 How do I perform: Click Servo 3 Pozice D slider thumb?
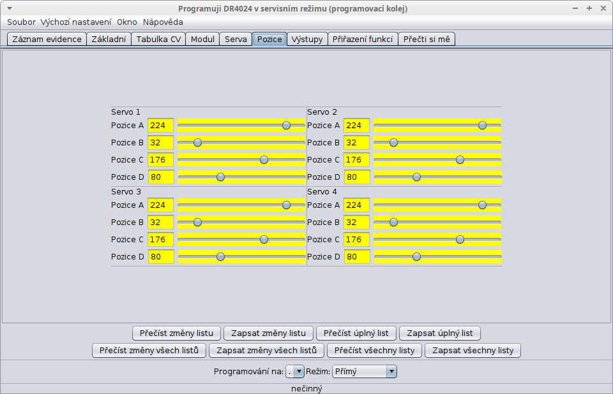coord(220,257)
